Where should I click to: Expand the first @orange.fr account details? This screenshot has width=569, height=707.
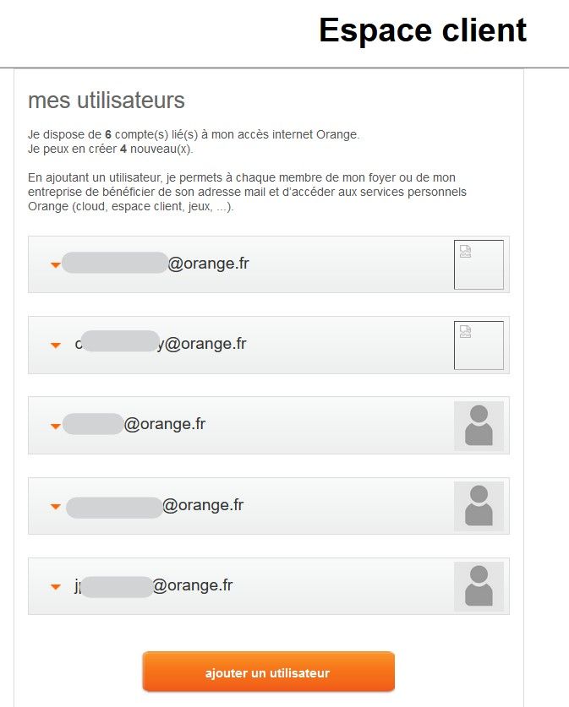pyautogui.click(x=55, y=264)
